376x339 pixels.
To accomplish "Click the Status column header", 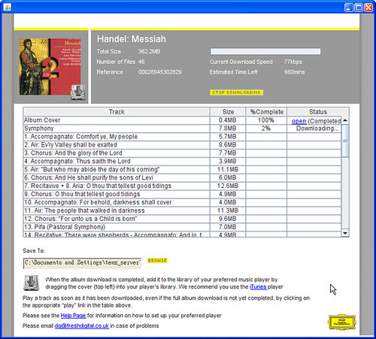I will pos(318,112).
